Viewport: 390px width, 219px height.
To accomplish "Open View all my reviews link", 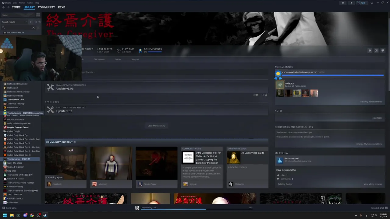I will (373, 184).
